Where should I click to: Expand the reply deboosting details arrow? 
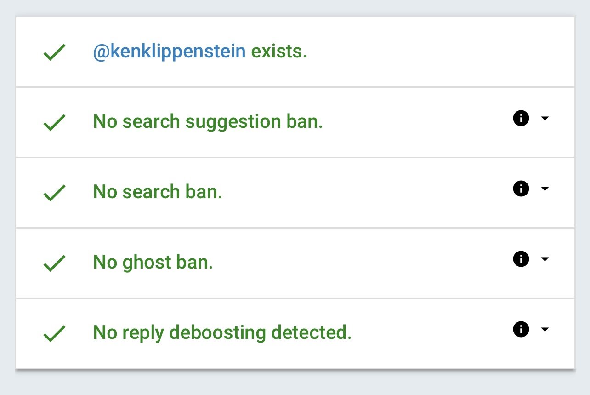point(545,329)
